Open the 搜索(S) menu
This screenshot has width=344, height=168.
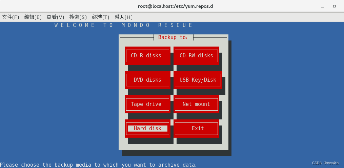(78, 17)
